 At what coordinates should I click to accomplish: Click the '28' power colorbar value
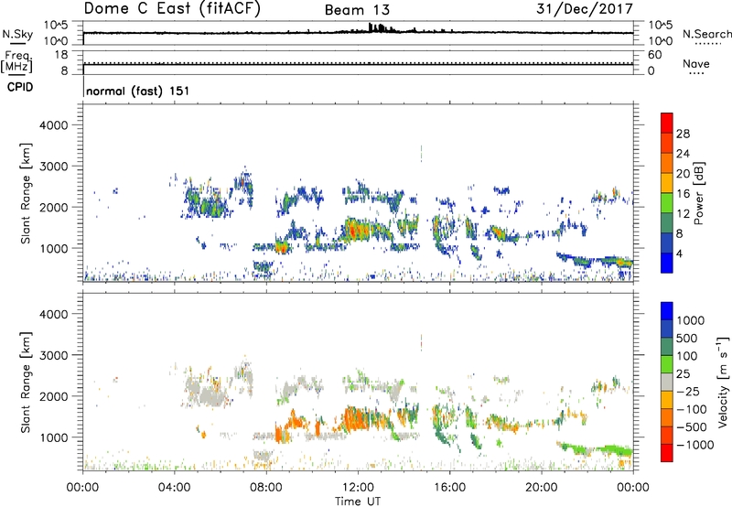683,134
